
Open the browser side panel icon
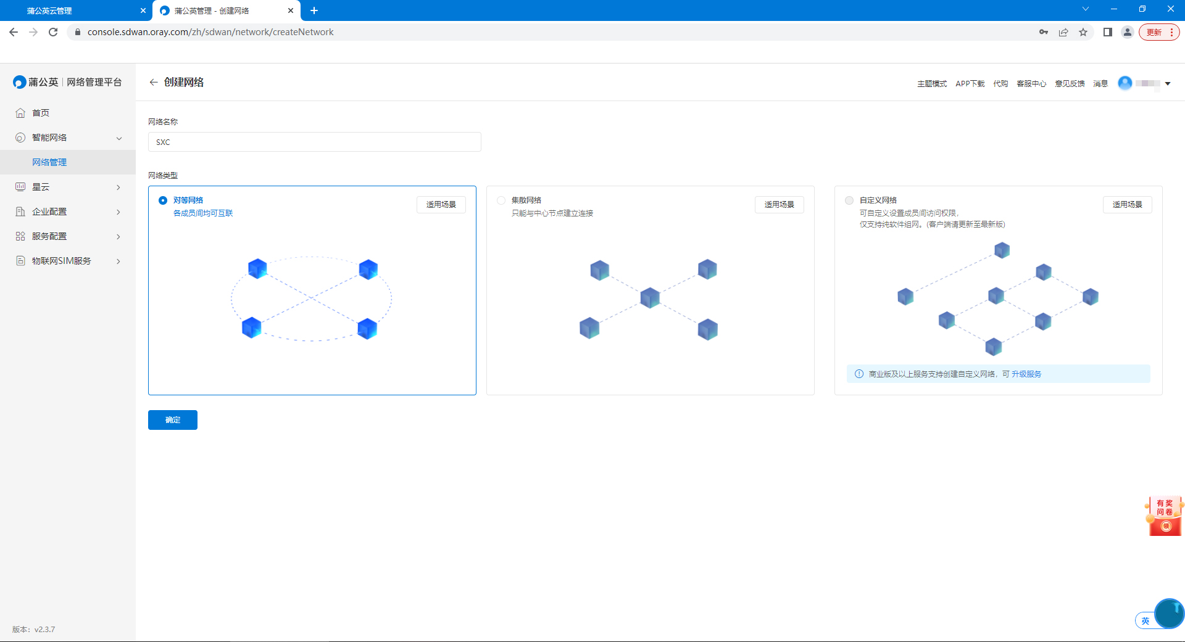[1108, 32]
